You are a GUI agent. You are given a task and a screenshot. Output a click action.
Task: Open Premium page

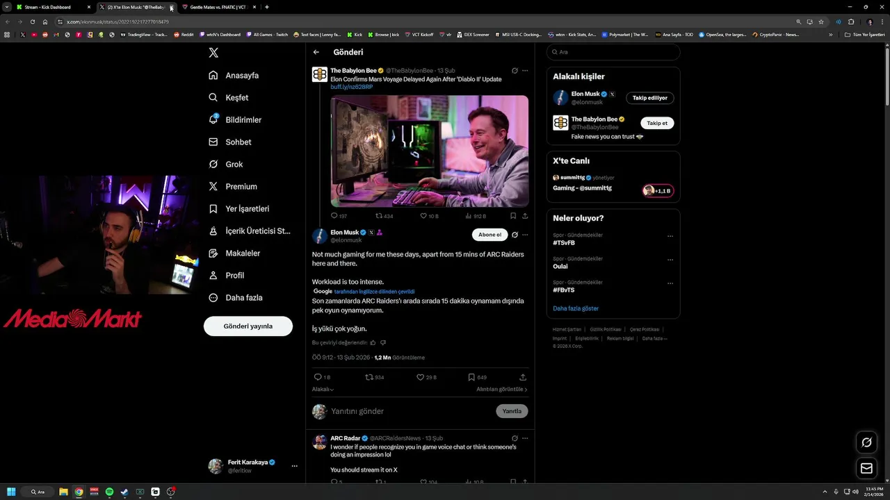[233, 186]
